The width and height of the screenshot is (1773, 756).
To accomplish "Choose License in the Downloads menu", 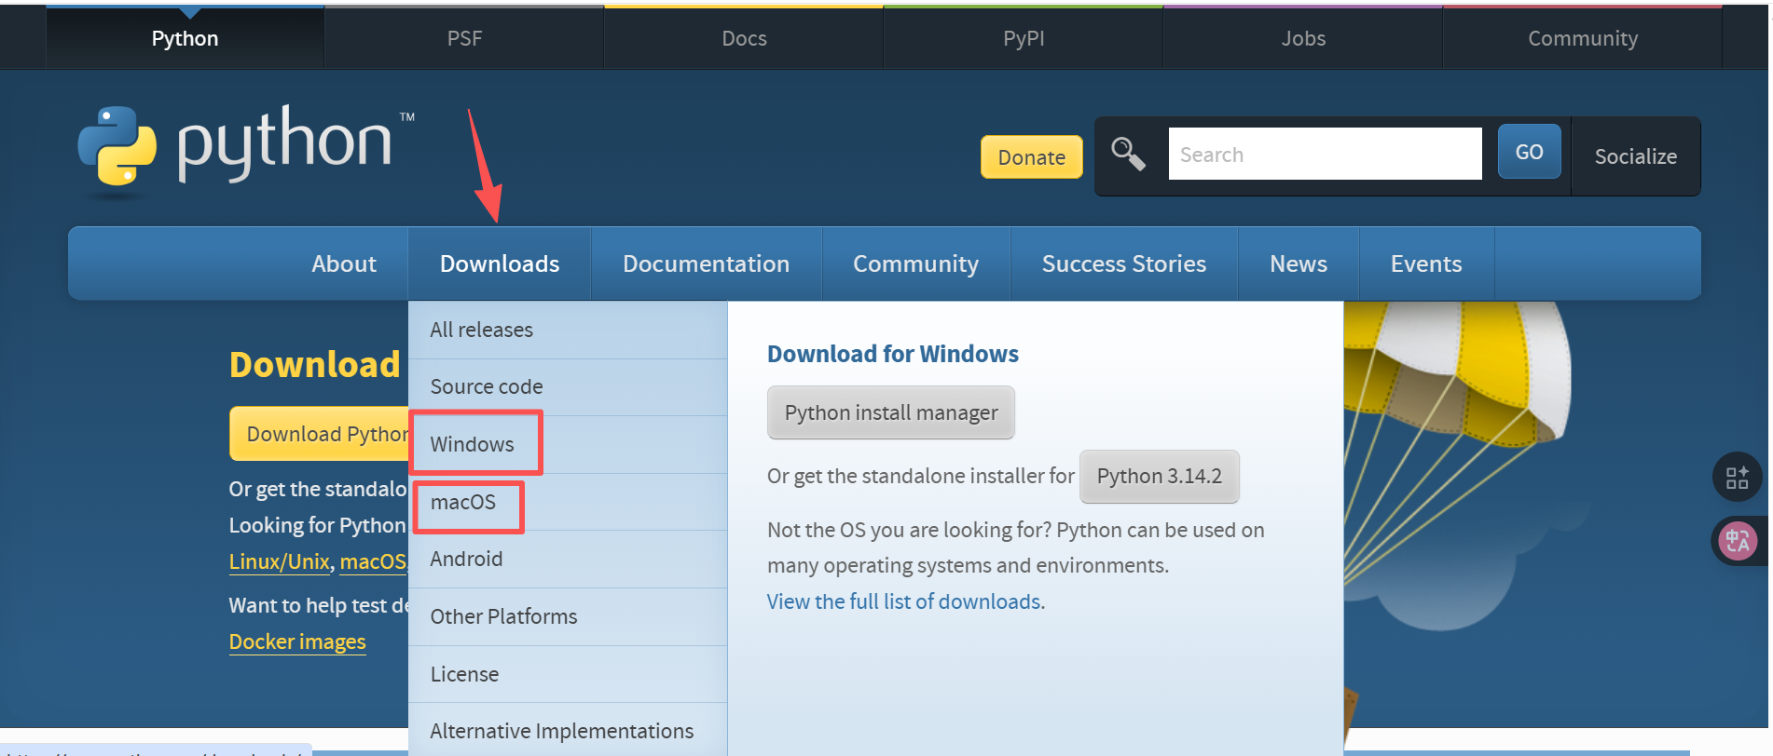I will pyautogui.click(x=568, y=674).
